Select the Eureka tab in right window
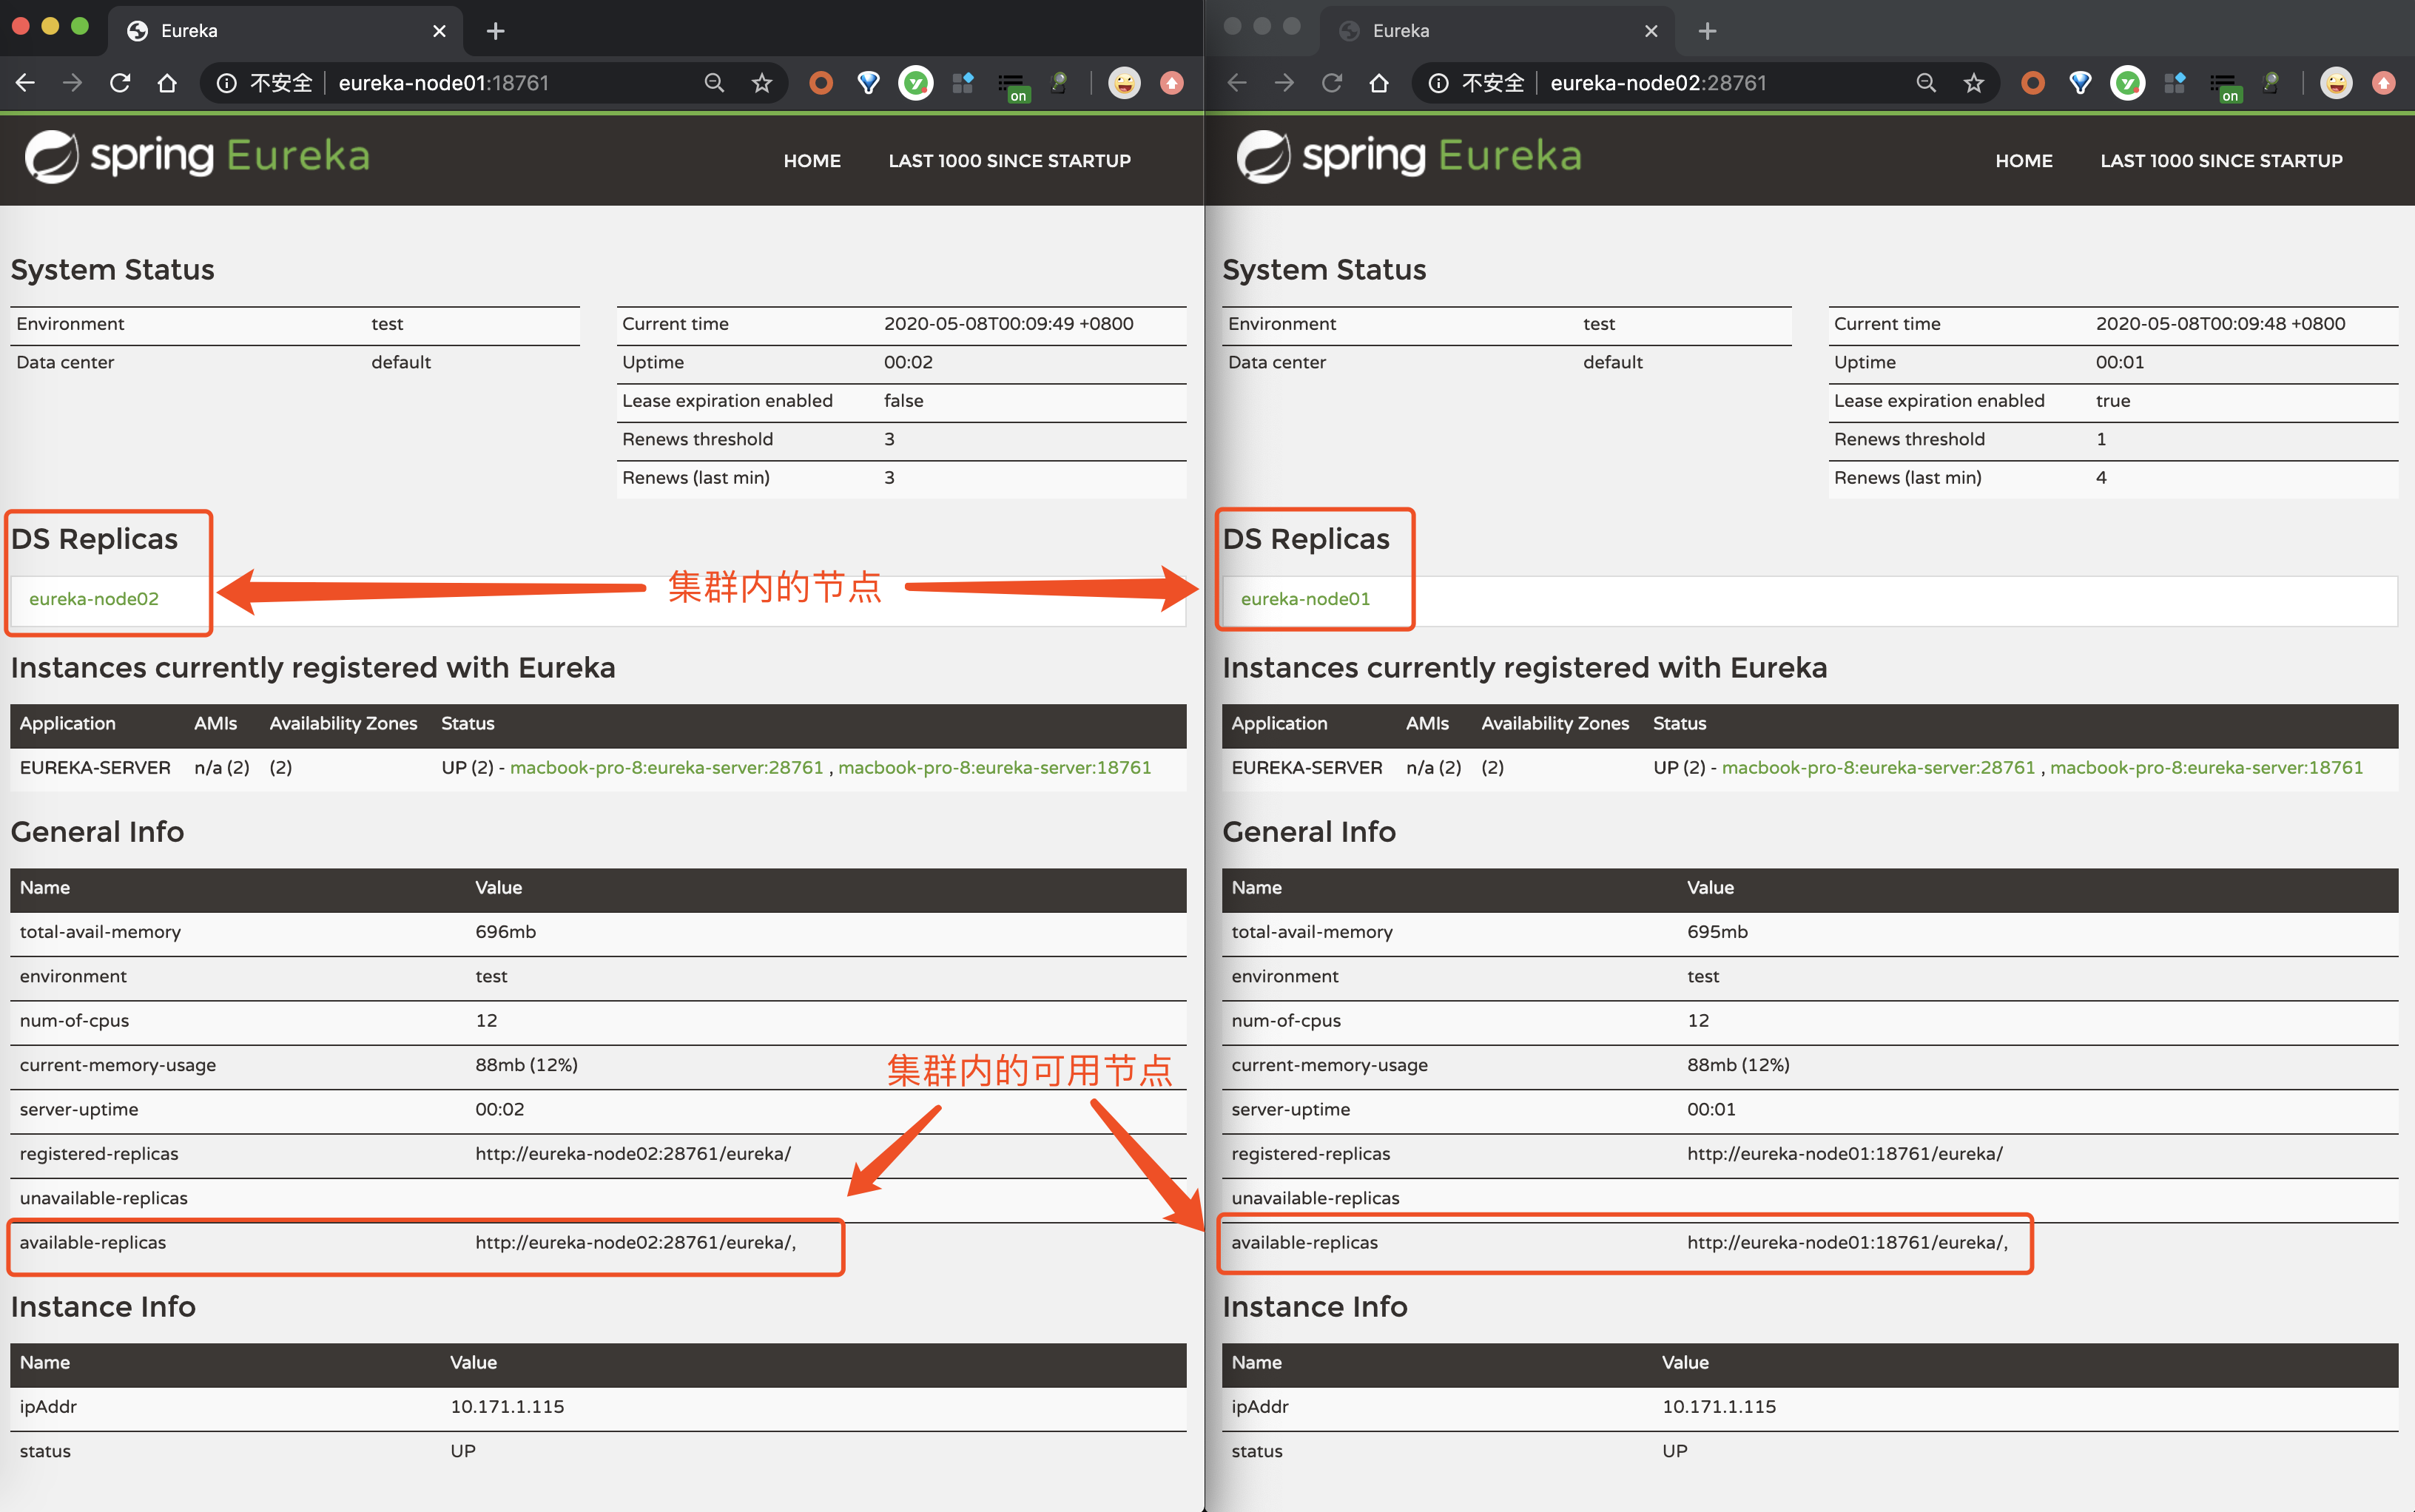Viewport: 2415px width, 1512px height. pyautogui.click(x=1480, y=31)
